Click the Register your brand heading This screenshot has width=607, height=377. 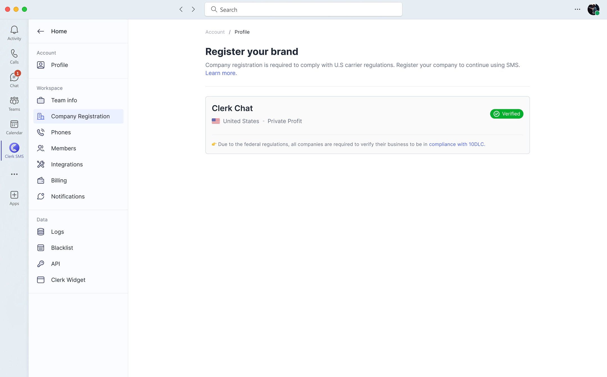pyautogui.click(x=252, y=52)
